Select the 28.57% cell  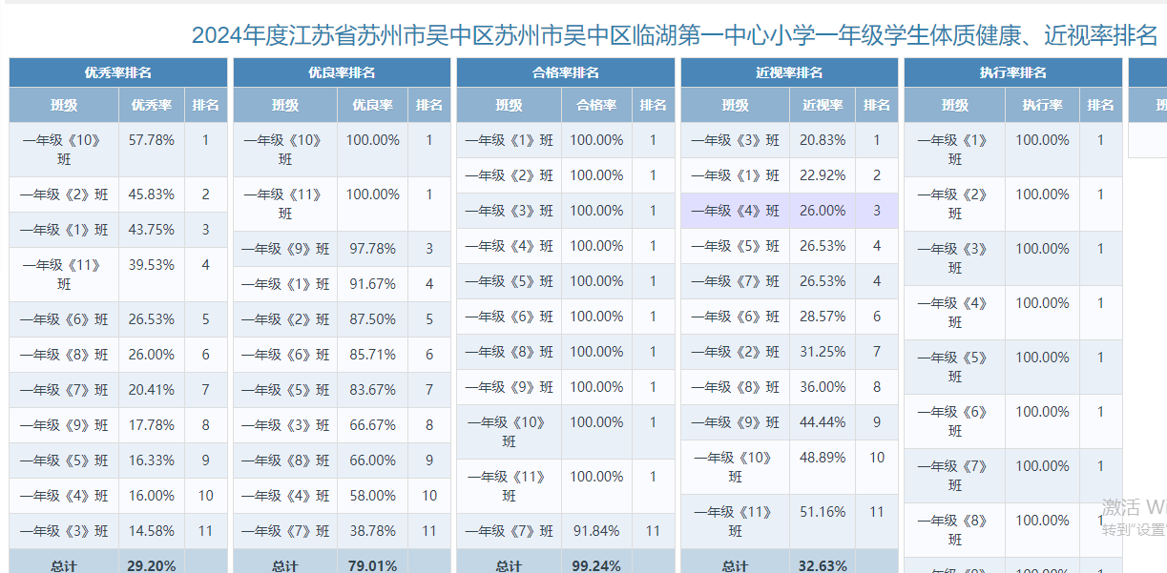point(823,317)
